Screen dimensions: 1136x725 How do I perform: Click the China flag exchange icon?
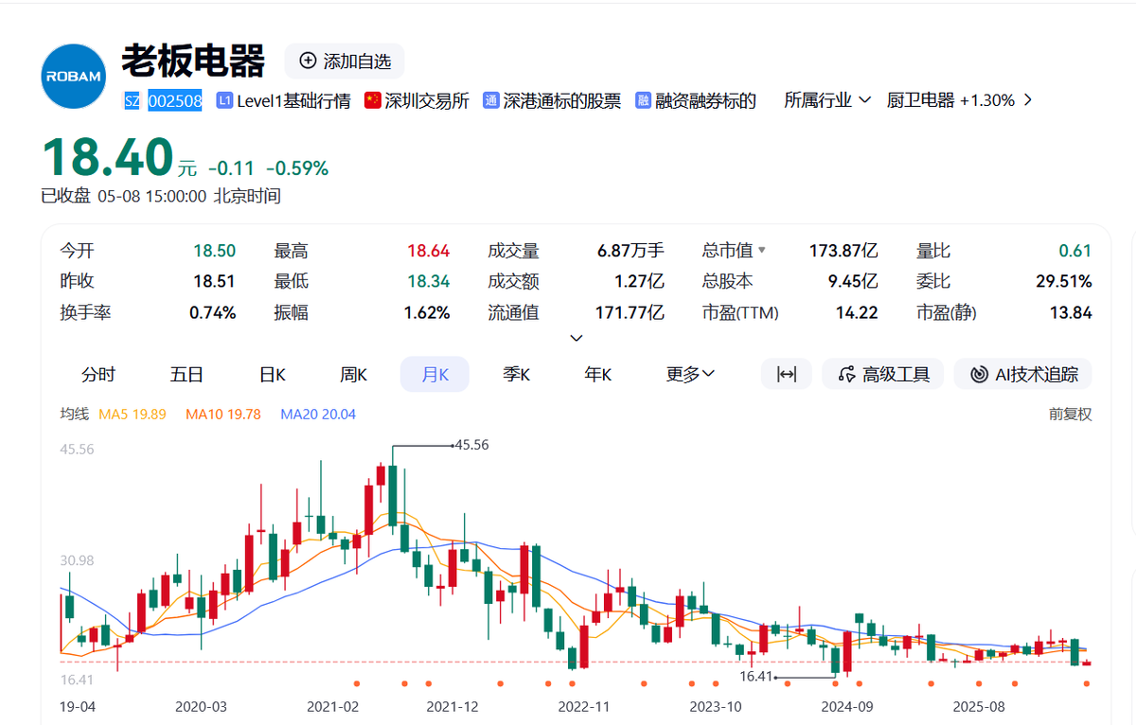[x=372, y=100]
